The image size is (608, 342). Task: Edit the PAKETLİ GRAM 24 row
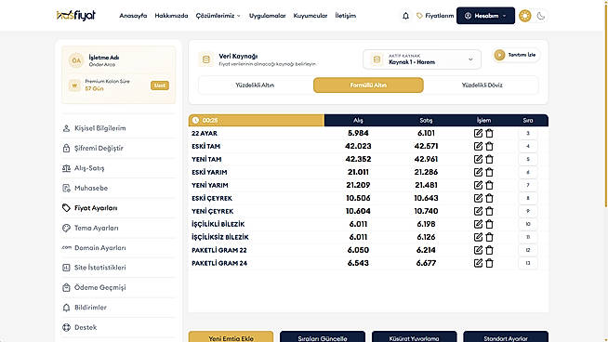pyautogui.click(x=478, y=263)
